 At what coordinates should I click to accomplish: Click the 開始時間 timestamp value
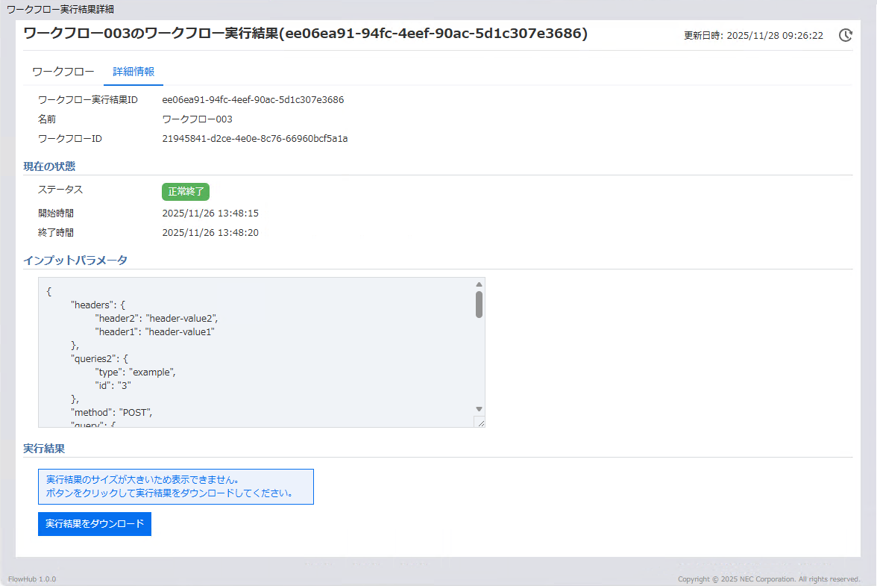210,213
